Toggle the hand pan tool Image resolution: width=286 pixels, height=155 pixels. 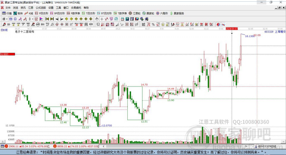point(97,19)
